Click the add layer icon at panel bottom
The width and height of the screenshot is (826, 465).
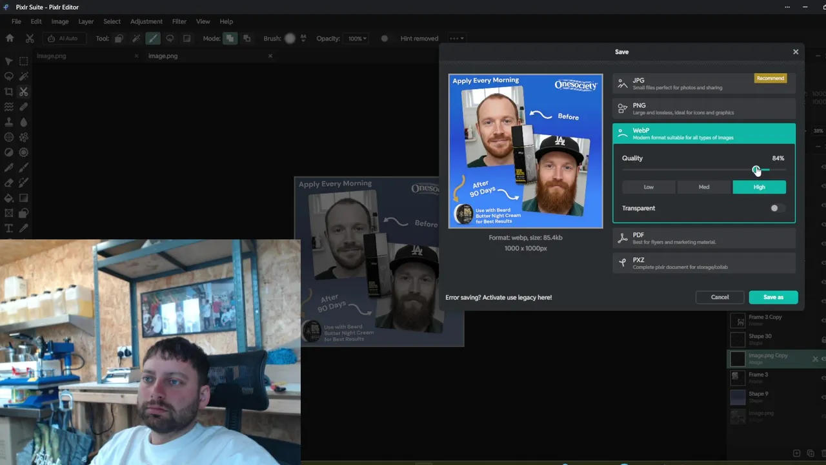click(x=796, y=453)
